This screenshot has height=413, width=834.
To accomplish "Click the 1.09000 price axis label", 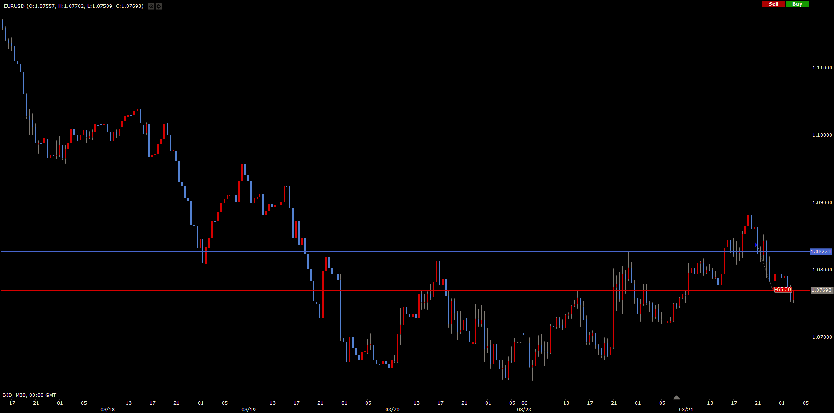I will (822, 202).
